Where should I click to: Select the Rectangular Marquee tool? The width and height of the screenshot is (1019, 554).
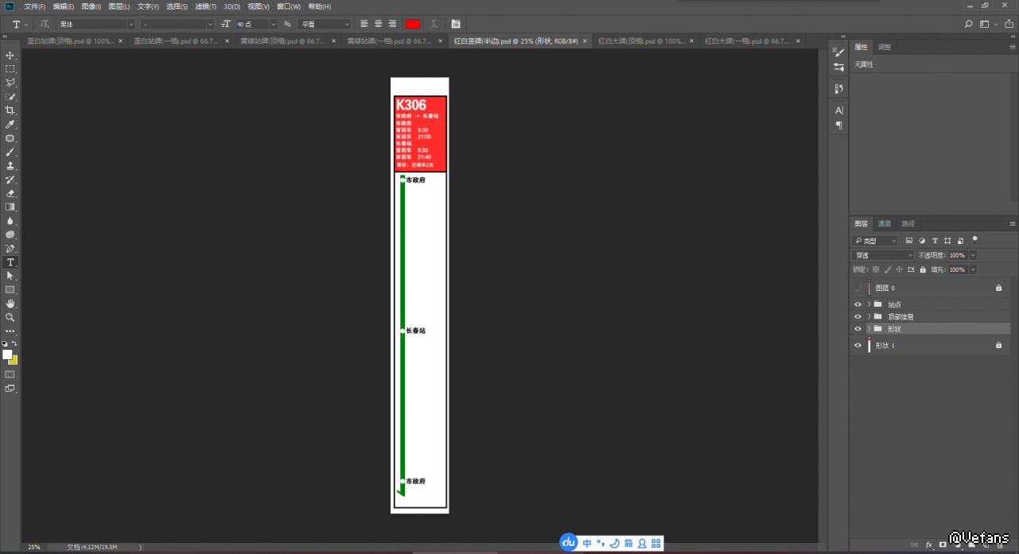pyautogui.click(x=10, y=69)
